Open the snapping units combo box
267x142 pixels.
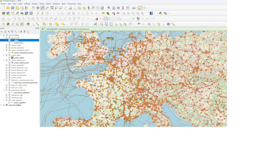(125, 19)
